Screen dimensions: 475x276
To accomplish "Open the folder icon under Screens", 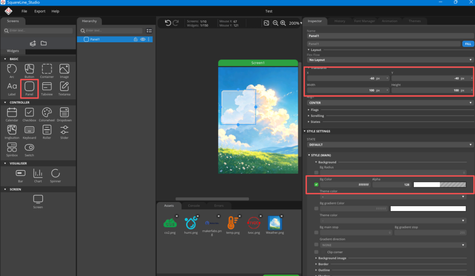I will coord(43,43).
